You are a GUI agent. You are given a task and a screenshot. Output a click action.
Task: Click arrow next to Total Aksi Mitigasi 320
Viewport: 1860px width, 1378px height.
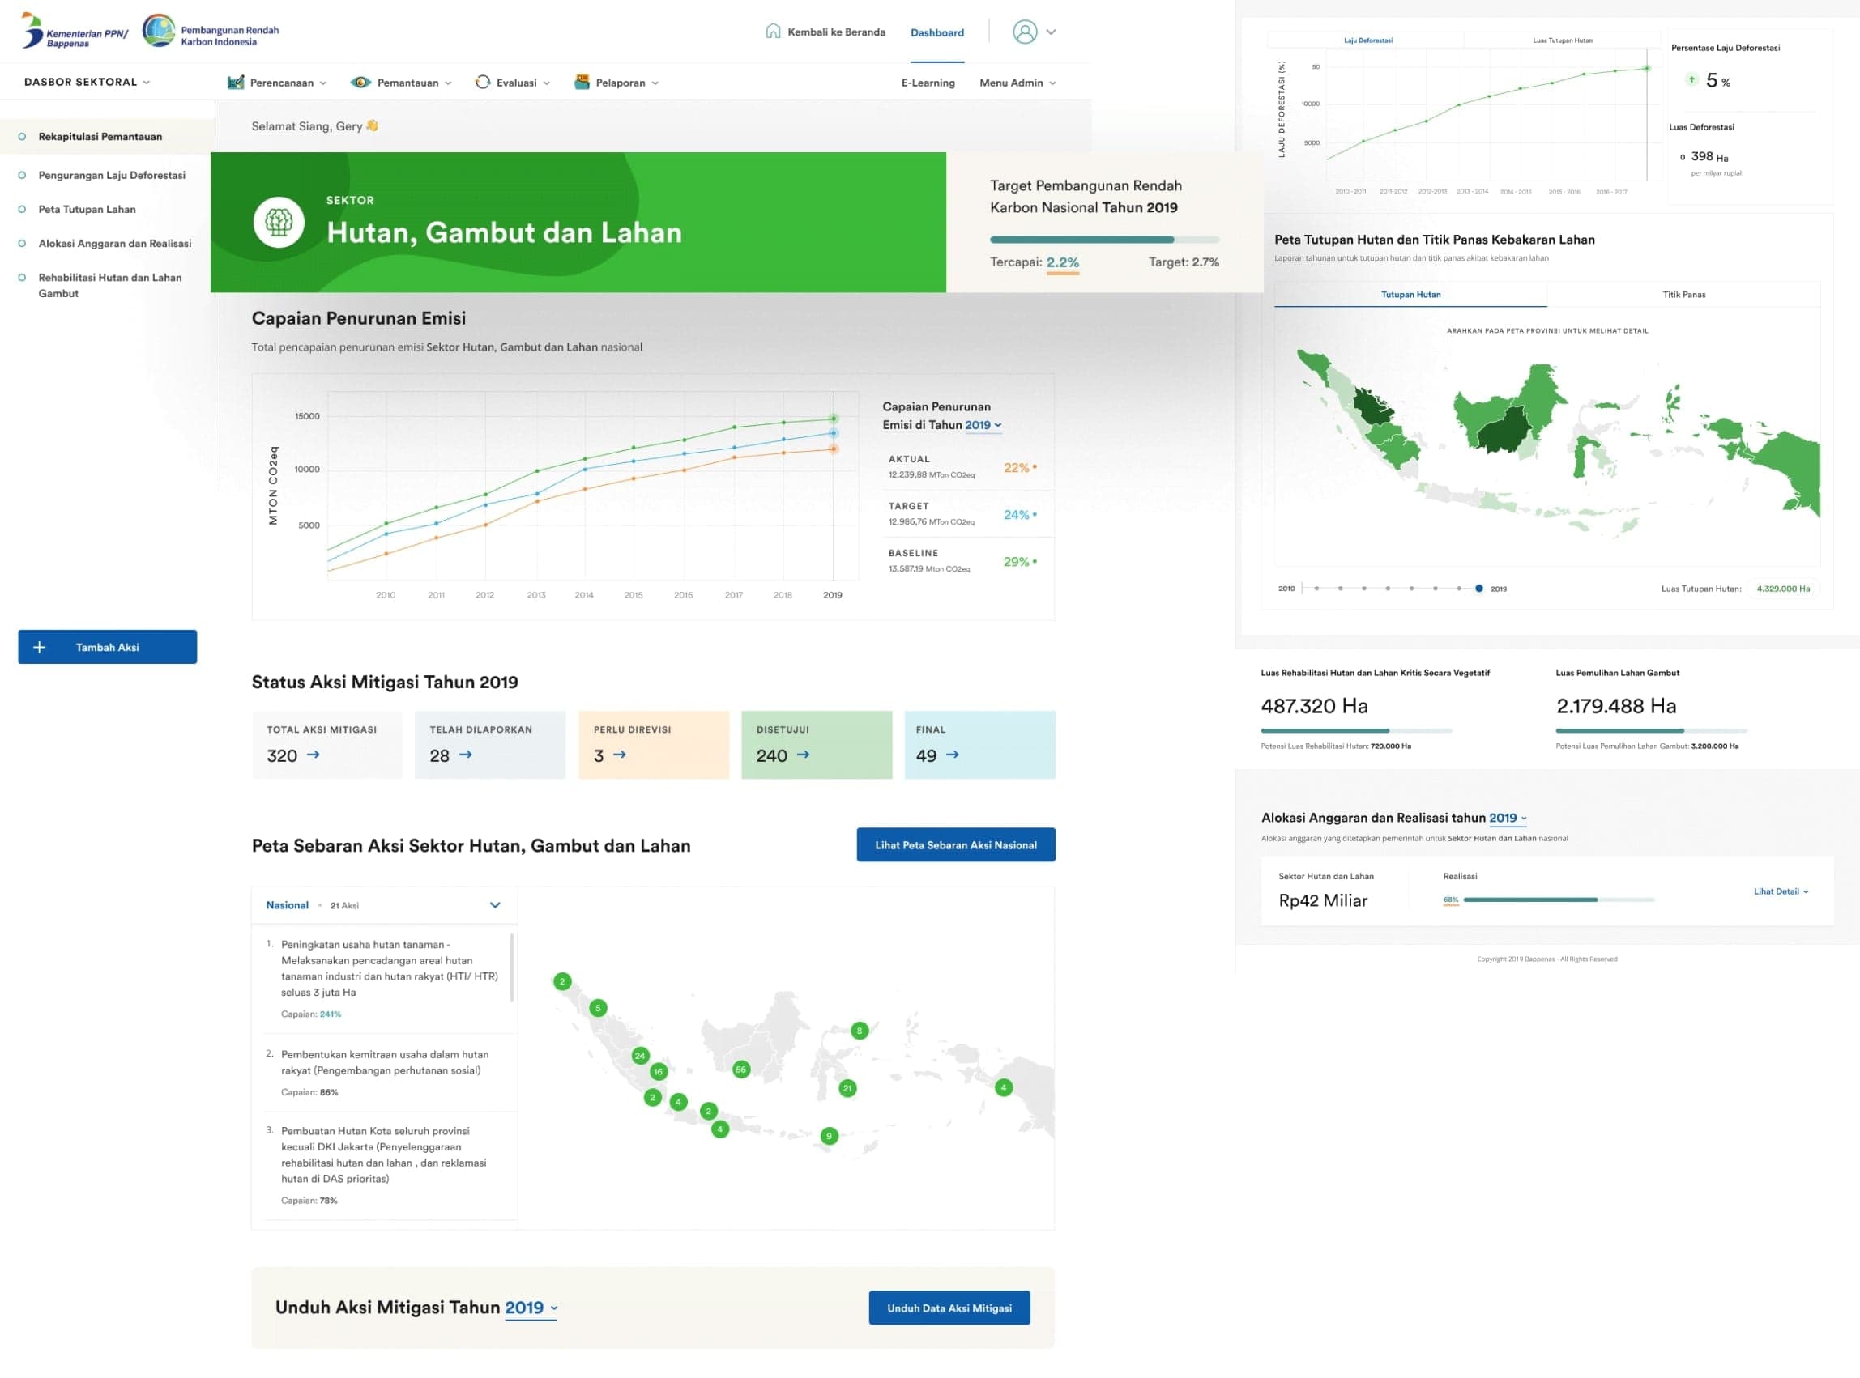pos(313,755)
